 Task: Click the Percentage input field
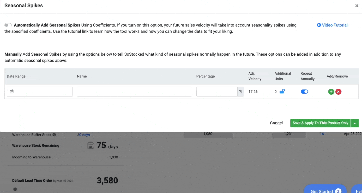click(x=217, y=91)
